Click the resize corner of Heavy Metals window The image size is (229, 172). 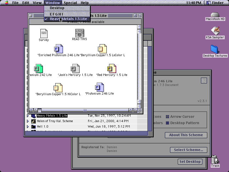click(x=140, y=111)
